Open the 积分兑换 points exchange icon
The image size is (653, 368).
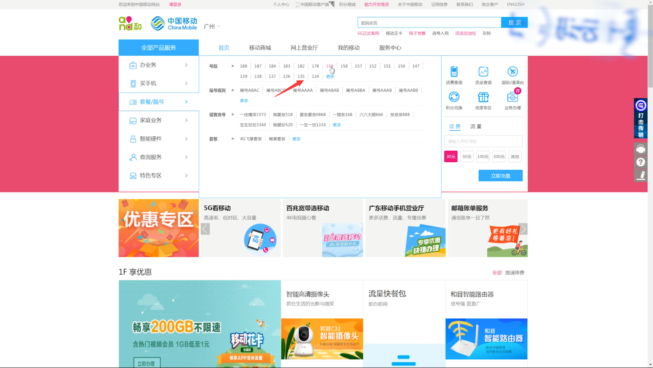tap(454, 97)
